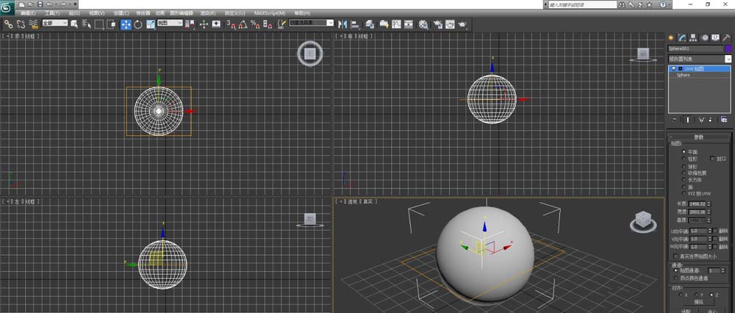Viewport: 735px width, 313px height.
Task: Activate the Rotate tool
Action: point(137,24)
